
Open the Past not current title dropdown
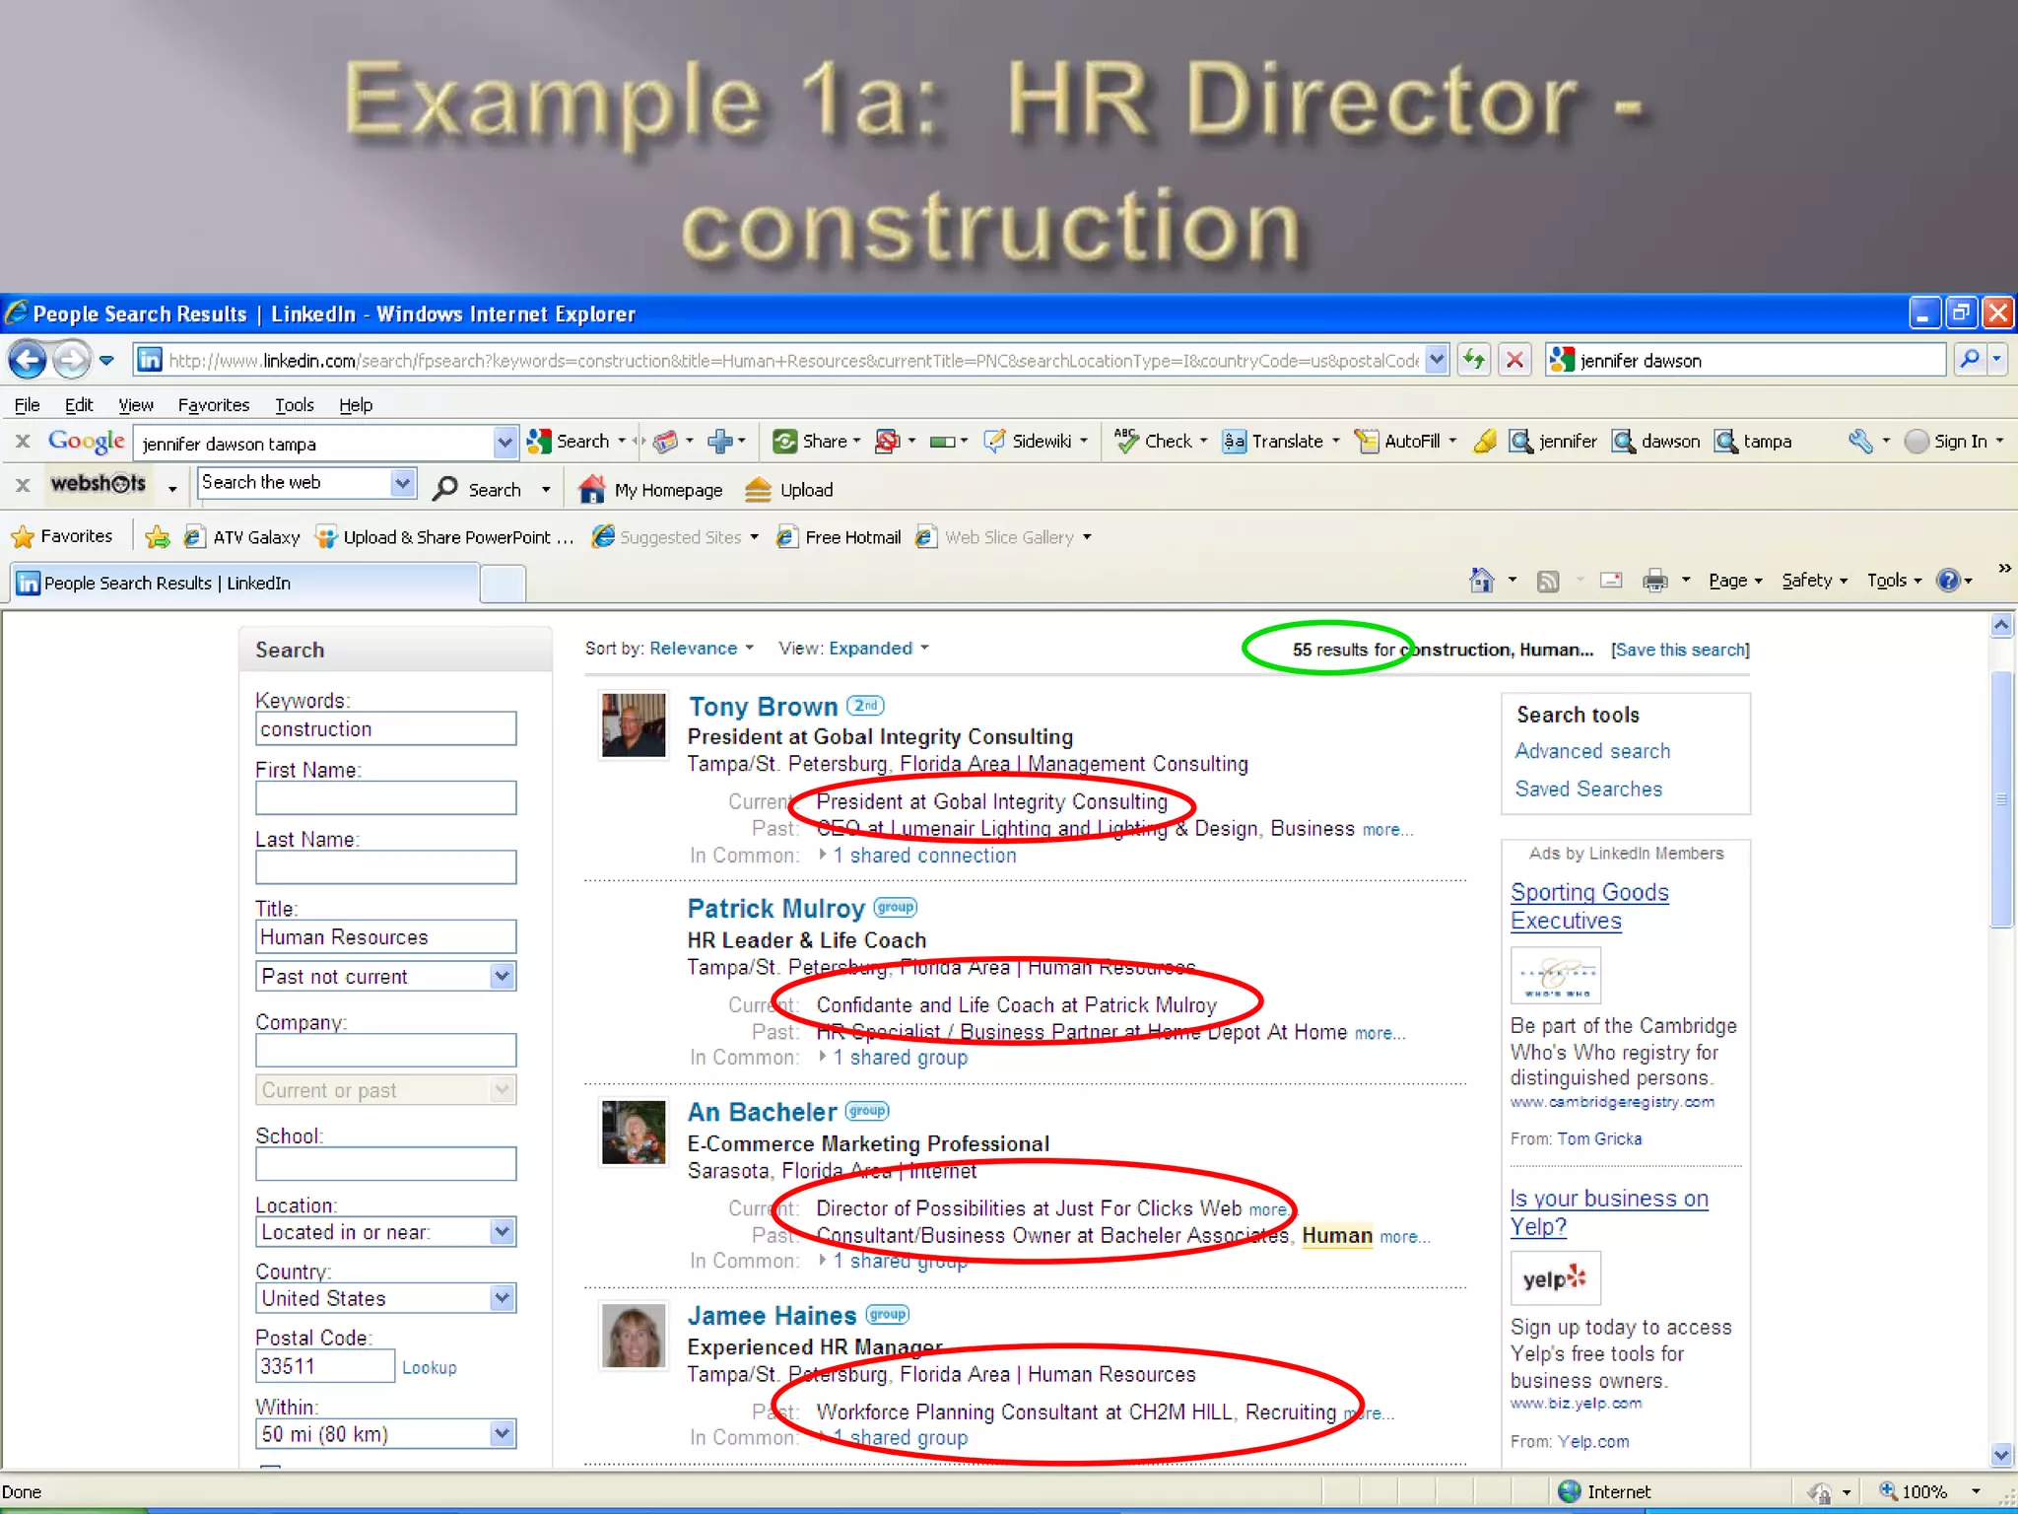tap(385, 976)
